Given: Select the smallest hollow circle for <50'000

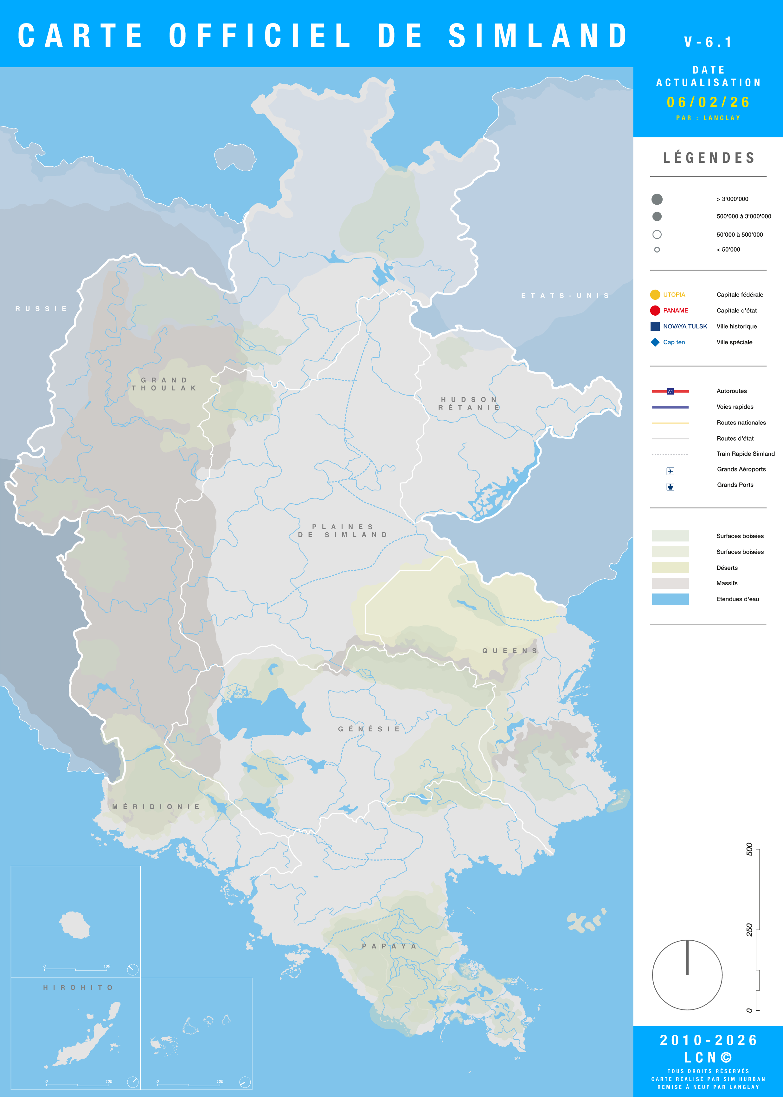Looking at the screenshot, I should (657, 250).
